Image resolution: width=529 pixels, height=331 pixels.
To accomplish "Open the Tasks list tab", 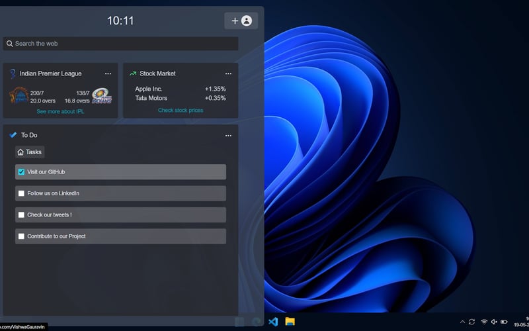I will point(30,152).
